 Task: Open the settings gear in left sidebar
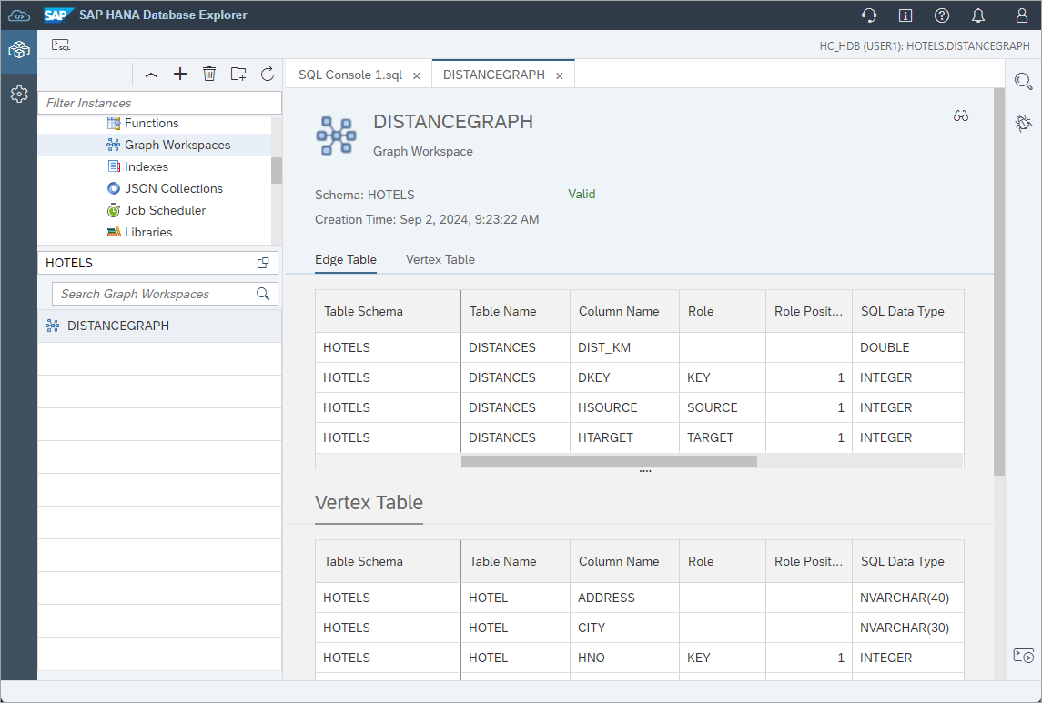pos(18,95)
